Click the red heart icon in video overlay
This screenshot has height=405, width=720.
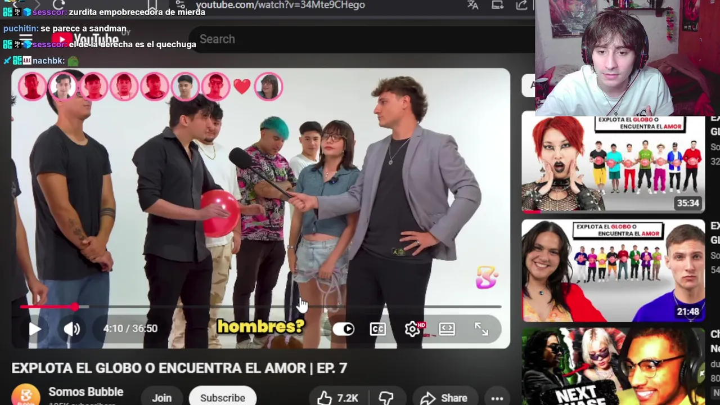coord(242,86)
